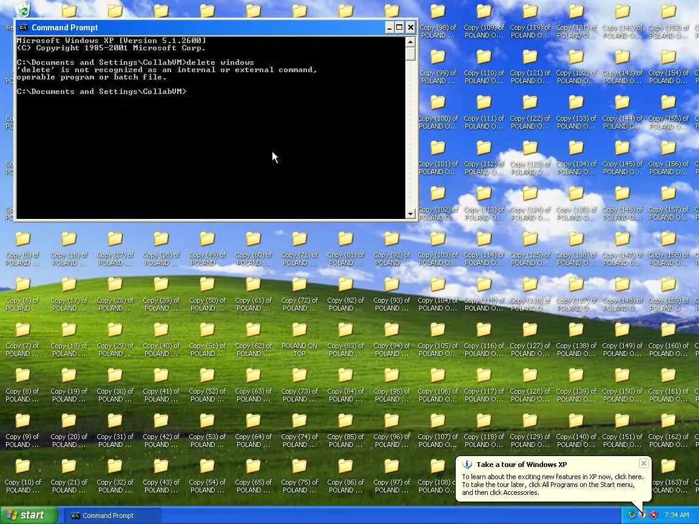Image resolution: width=699 pixels, height=524 pixels.
Task: Click the Command Prompt scrollbar up arrow
Action: 410,41
